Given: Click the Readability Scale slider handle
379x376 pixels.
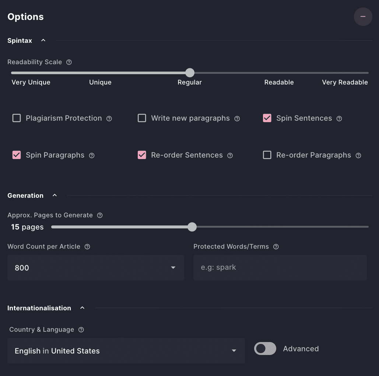Looking at the screenshot, I should point(190,73).
